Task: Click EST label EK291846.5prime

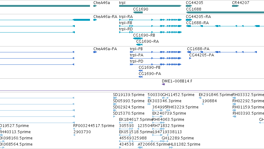Action: click(x=216, y=95)
